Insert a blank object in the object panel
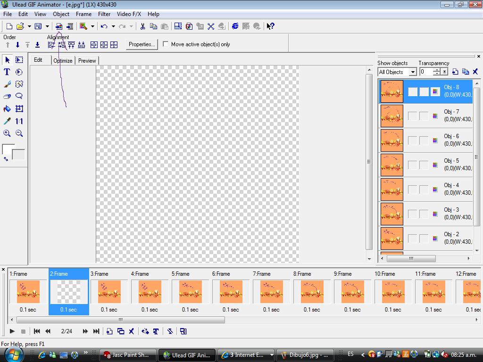Screen dimensions: 483x362 click(455, 72)
